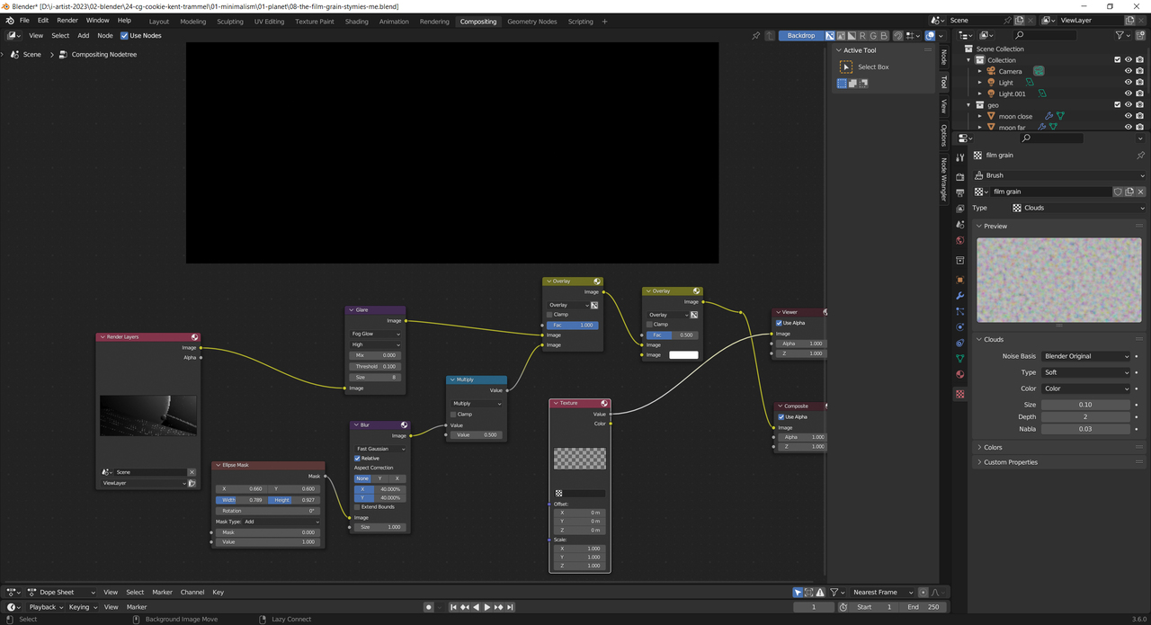The width and height of the screenshot is (1151, 625).
Task: Click the white color swatch on Overlay node
Action: (x=683, y=355)
